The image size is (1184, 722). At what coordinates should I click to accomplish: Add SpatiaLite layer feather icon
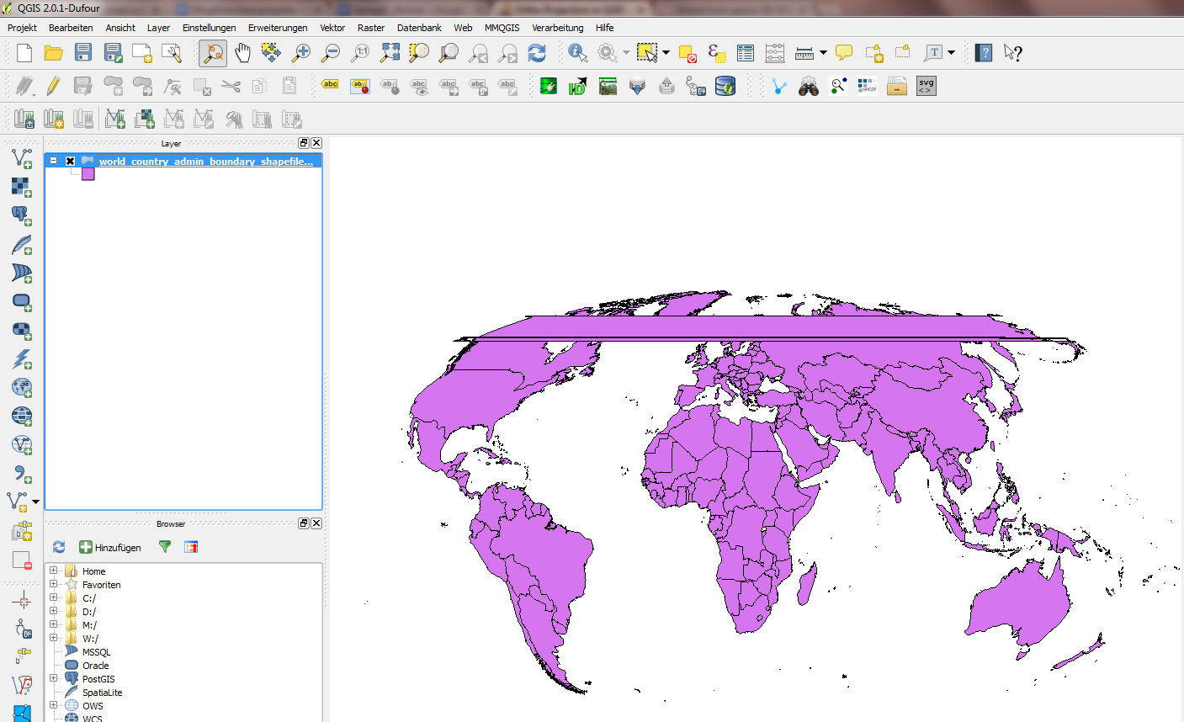click(x=22, y=244)
